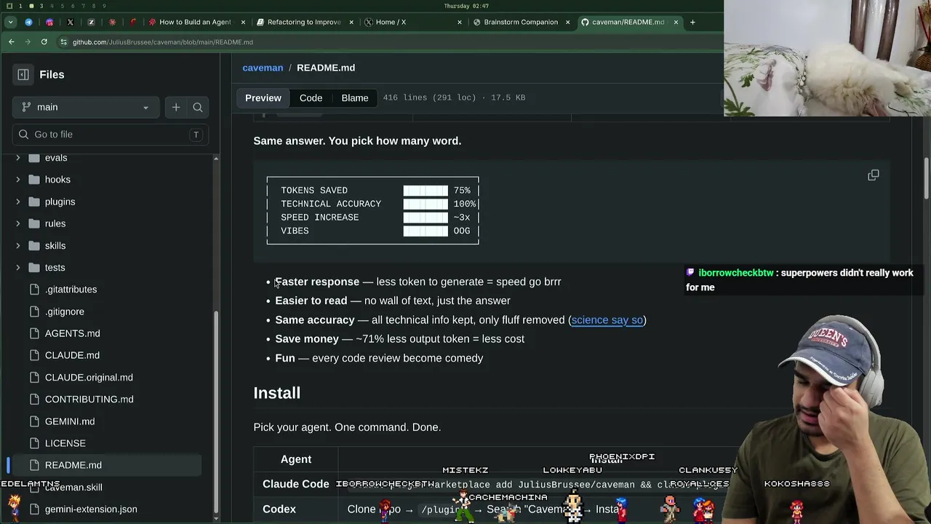Open the pinned Telegram tab
931x524 pixels.
pos(28,22)
